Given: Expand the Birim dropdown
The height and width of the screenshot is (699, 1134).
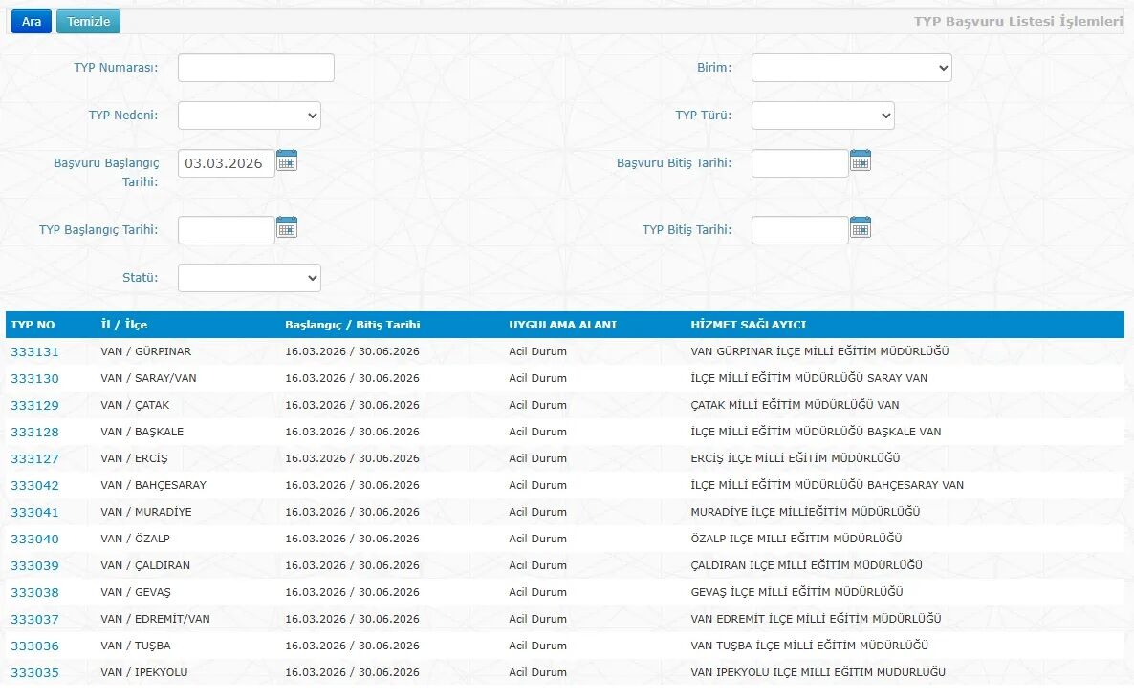Looking at the screenshot, I should pos(851,68).
